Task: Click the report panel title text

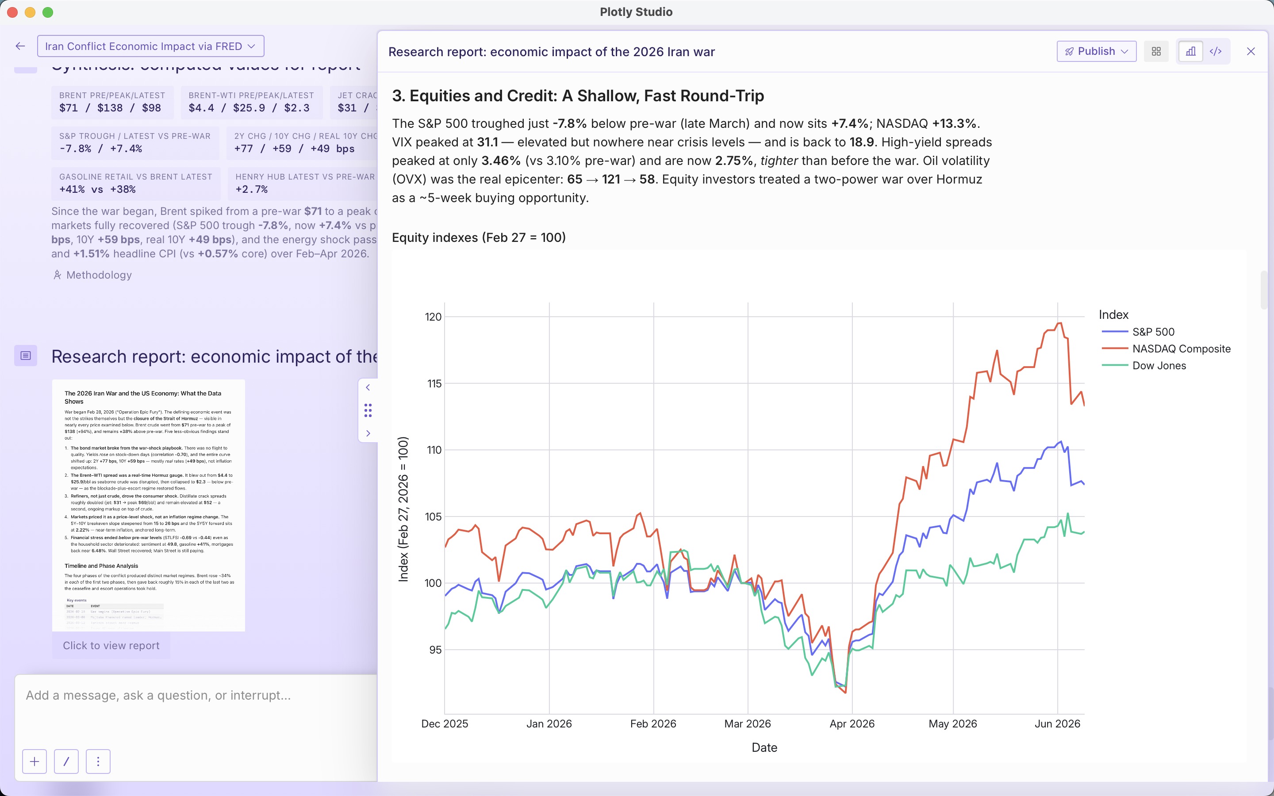Action: pyautogui.click(x=551, y=52)
